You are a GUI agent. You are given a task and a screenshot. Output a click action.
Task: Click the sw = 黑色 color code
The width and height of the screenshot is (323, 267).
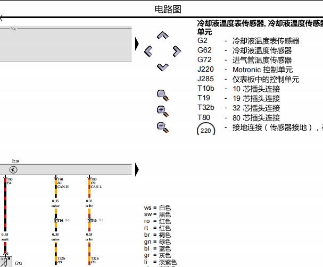158,214
